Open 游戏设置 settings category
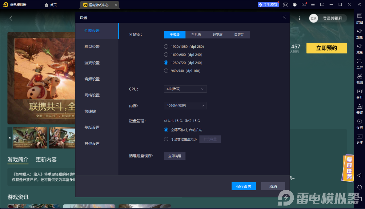The width and height of the screenshot is (365, 209). click(97, 63)
